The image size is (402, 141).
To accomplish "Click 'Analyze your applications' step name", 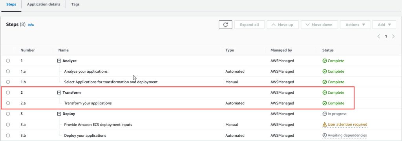I will click(x=86, y=71).
